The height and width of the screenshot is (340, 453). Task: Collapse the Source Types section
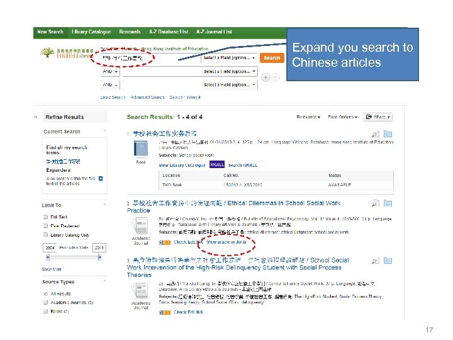[104, 281]
